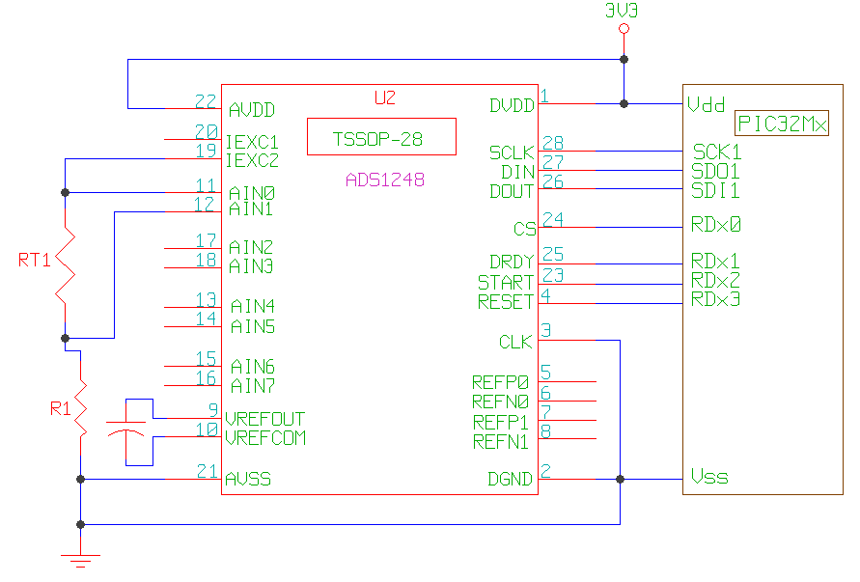Click the REFN1 pin label
Viewport: 860px width, 582px height.
coord(501,442)
